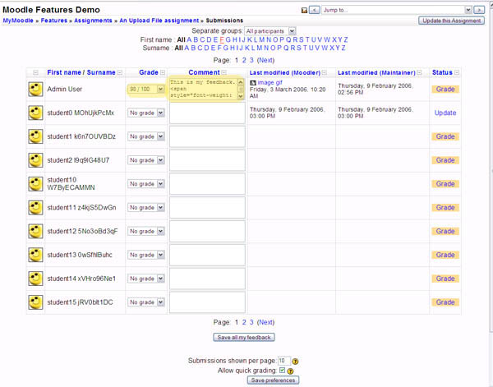Open the Separate groups dropdown

[x=270, y=30]
